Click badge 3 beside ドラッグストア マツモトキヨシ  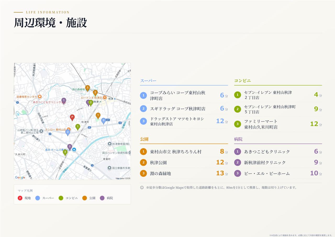pos(143,121)
